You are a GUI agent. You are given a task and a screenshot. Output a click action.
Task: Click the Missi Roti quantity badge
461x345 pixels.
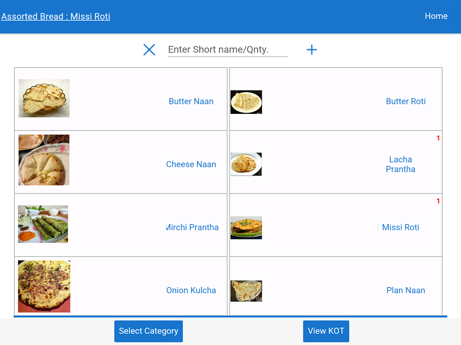tap(438, 201)
